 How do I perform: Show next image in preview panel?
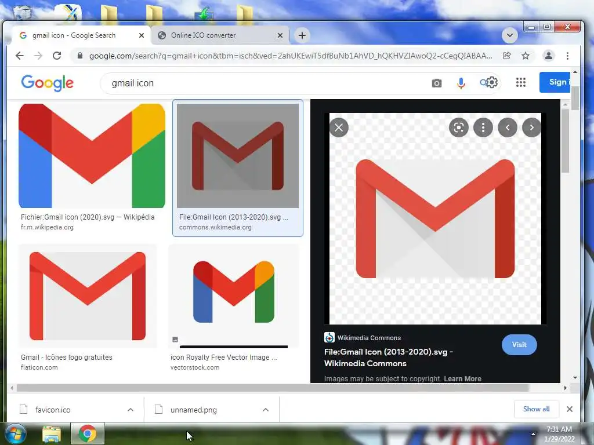(531, 127)
